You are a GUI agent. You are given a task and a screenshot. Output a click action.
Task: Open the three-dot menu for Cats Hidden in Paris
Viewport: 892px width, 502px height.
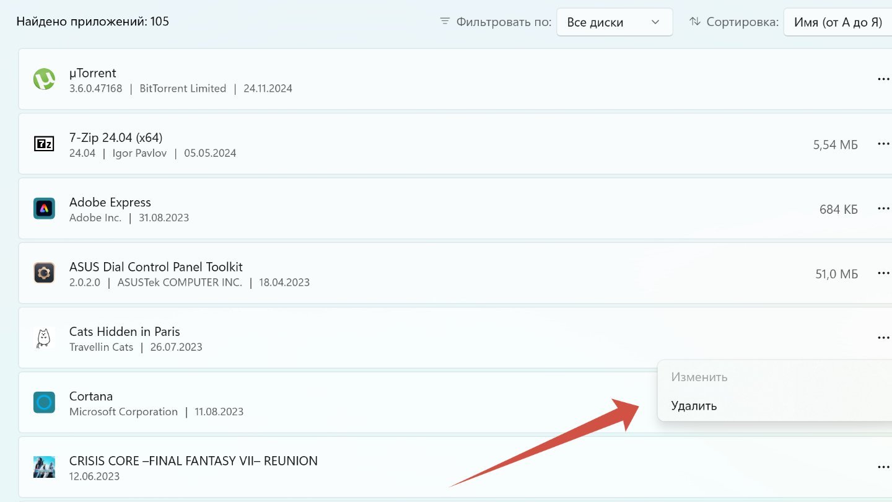click(883, 338)
